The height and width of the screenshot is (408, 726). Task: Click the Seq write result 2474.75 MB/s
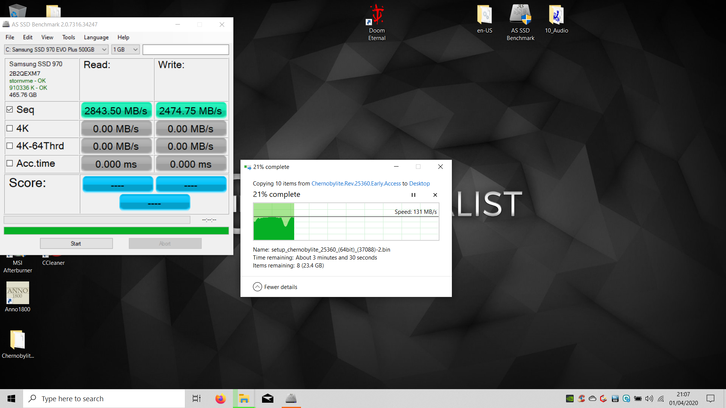tap(191, 111)
